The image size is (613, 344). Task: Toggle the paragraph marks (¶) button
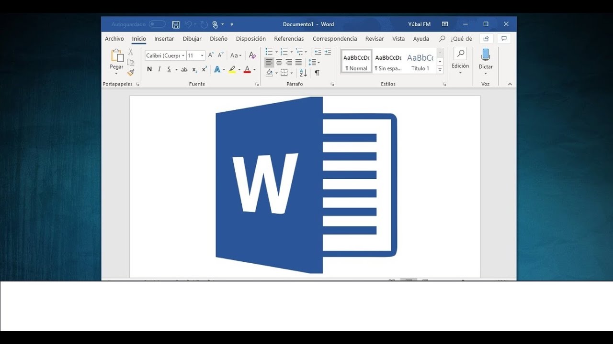click(x=317, y=73)
